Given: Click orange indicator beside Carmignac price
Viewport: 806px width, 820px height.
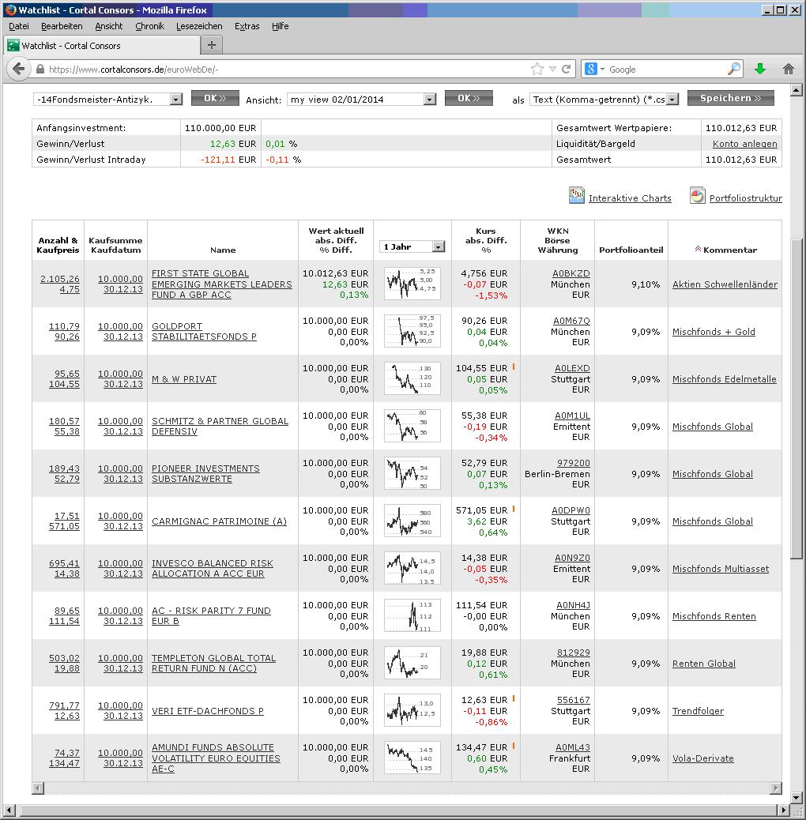Looking at the screenshot, I should tap(514, 509).
